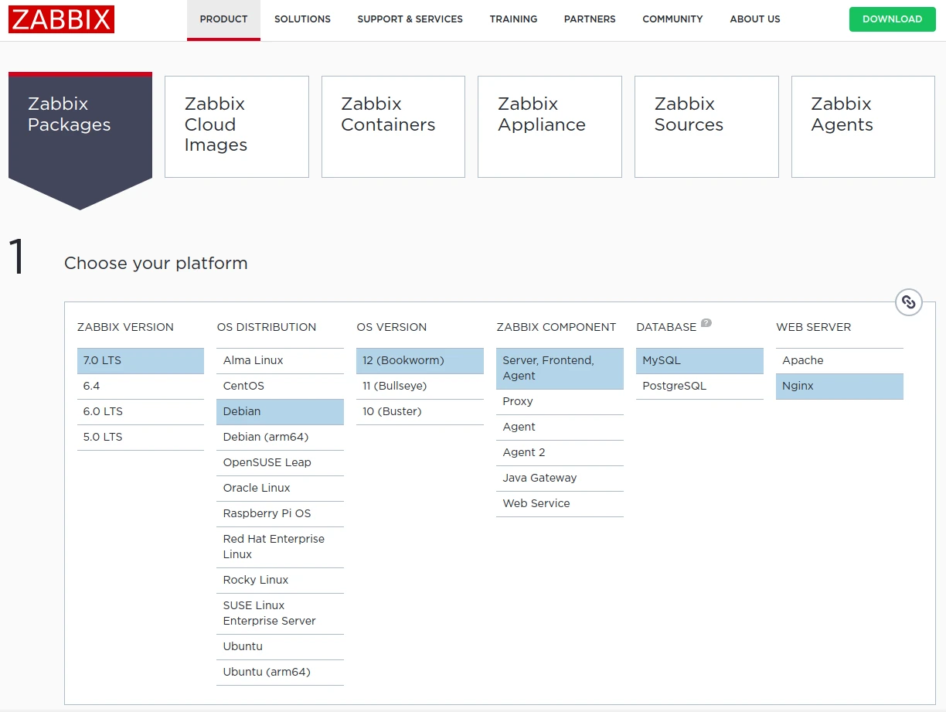Switch to the Zabbix Appliance tab
946x712 pixels.
tap(550, 127)
